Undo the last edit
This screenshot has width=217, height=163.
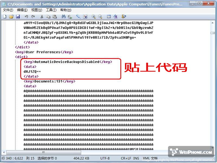point(26,16)
